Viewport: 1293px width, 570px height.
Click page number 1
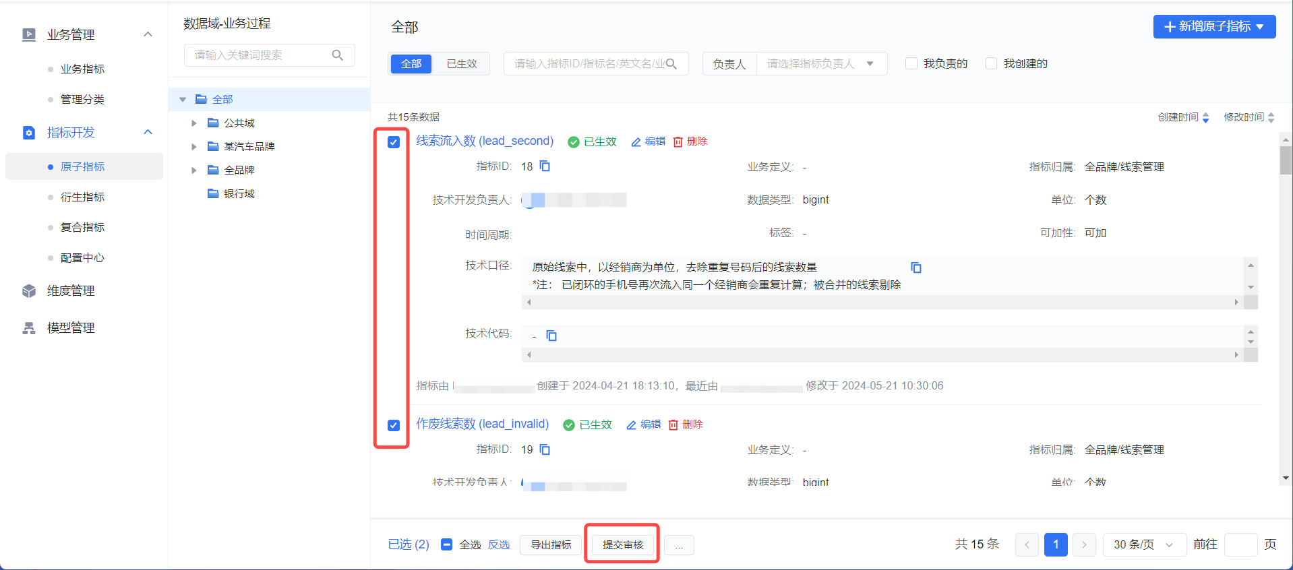[x=1056, y=544]
